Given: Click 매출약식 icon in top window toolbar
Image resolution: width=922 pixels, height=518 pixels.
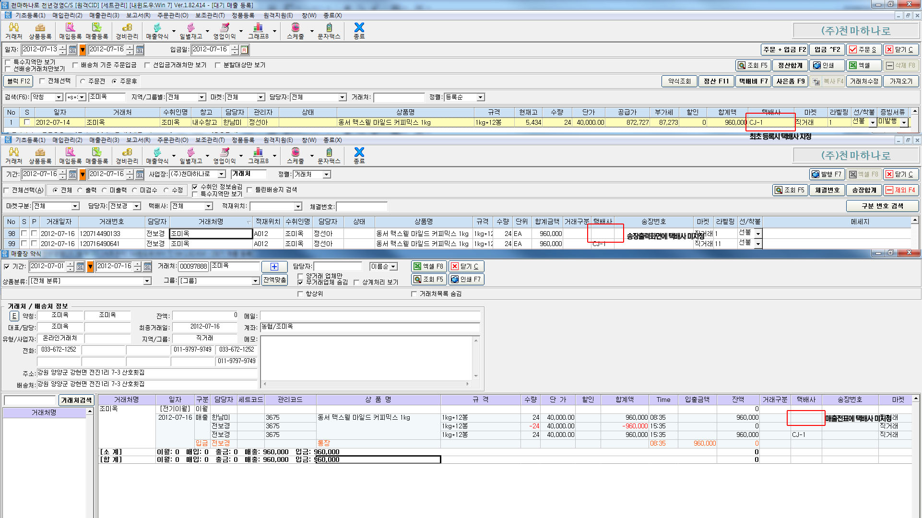Looking at the screenshot, I should click(x=157, y=31).
